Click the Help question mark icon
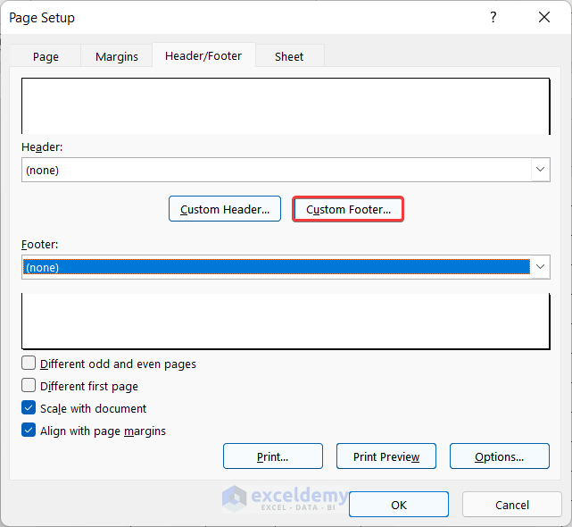Image resolution: width=572 pixels, height=527 pixels. [x=493, y=18]
